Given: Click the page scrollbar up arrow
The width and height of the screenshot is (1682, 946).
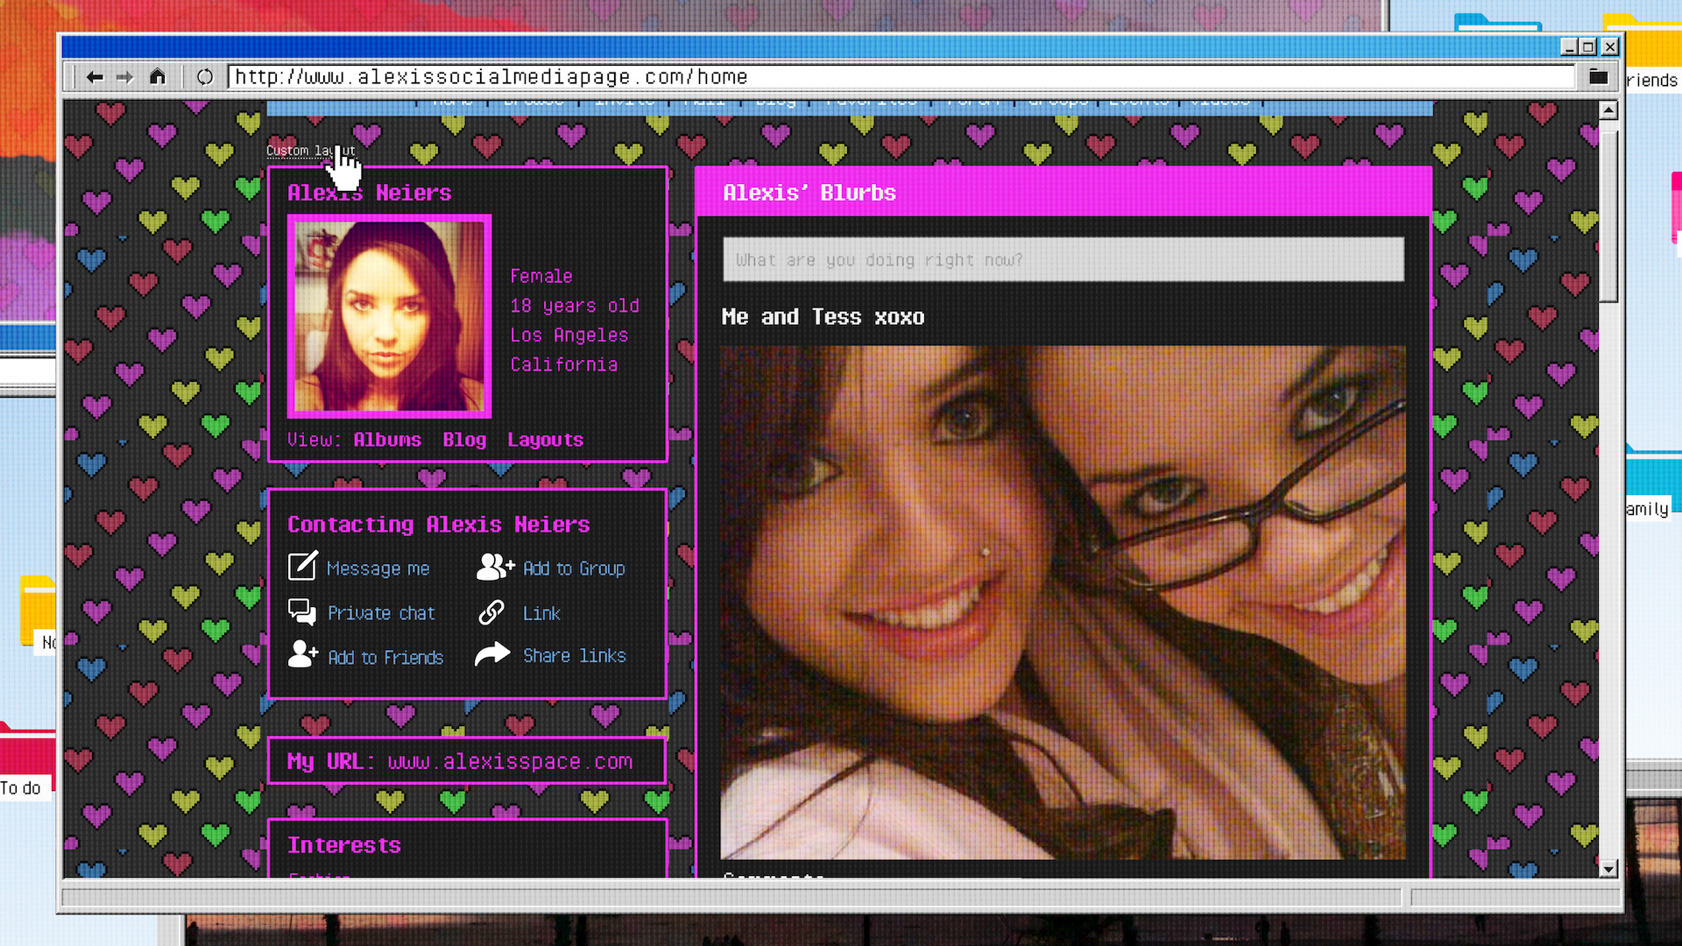Looking at the screenshot, I should [1608, 110].
